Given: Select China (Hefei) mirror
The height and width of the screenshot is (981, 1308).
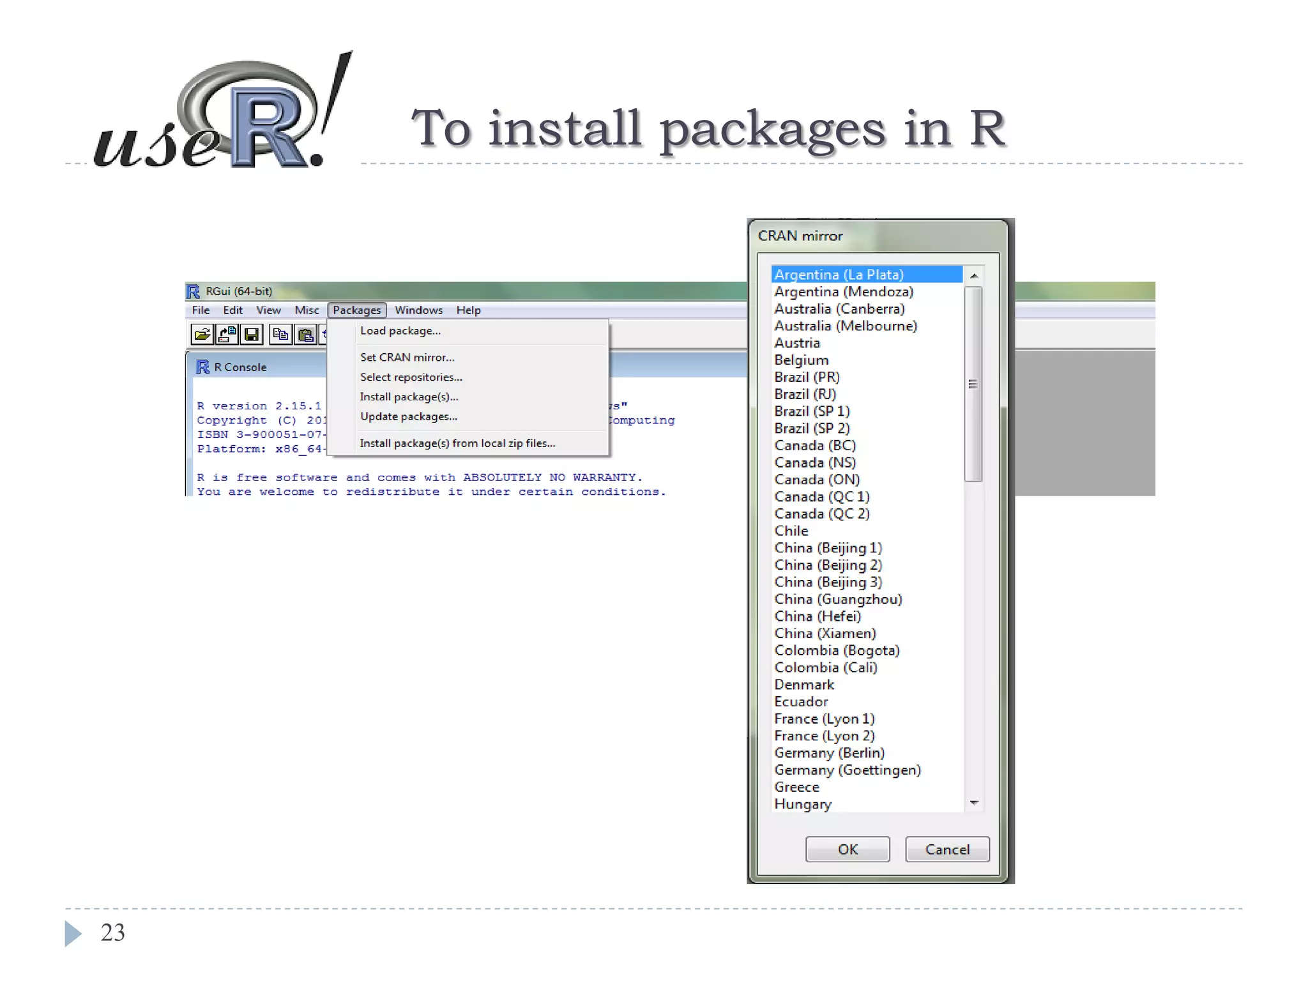Looking at the screenshot, I should coord(867,616).
